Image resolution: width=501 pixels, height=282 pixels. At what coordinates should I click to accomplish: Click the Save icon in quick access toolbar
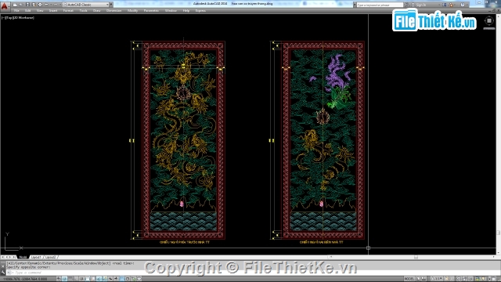[x=28, y=5]
